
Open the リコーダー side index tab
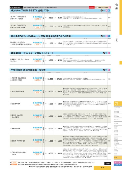tap(118, 120)
